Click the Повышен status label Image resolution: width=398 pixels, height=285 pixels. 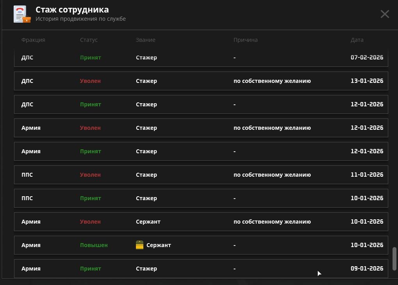coord(94,245)
